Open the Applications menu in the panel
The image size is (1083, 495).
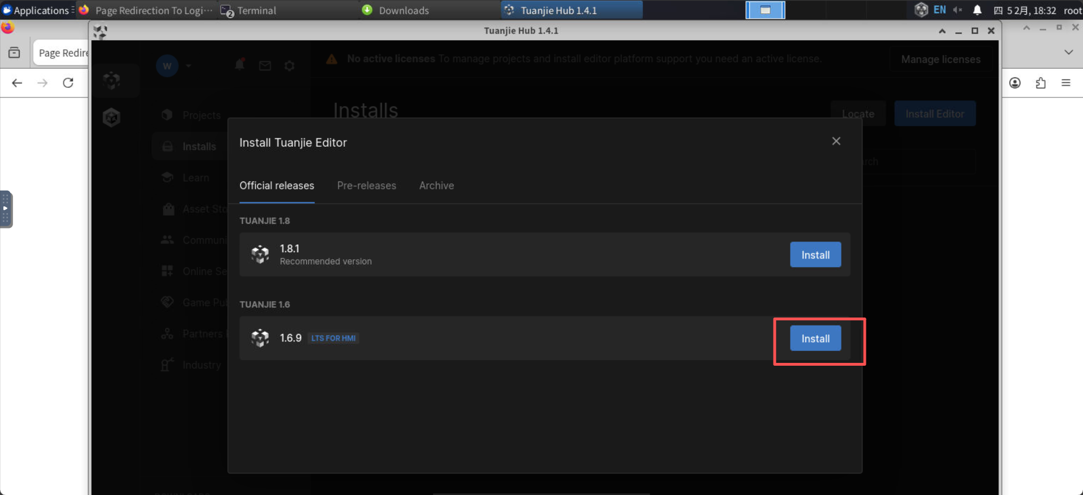pos(37,10)
